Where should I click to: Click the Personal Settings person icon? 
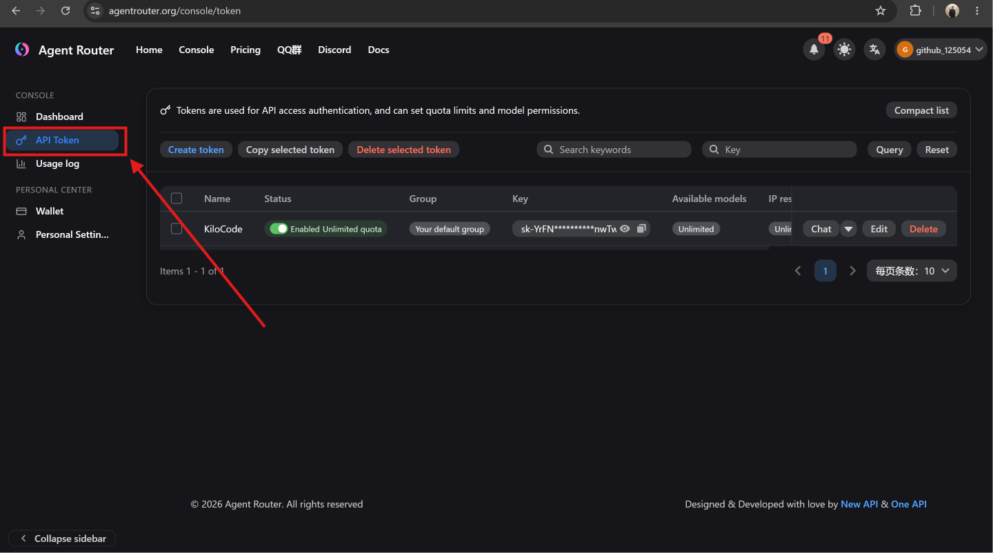point(21,234)
